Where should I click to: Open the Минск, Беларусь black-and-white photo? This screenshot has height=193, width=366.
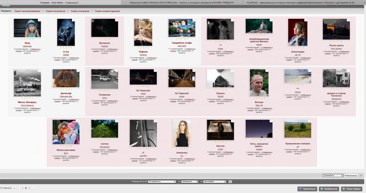click(27, 83)
